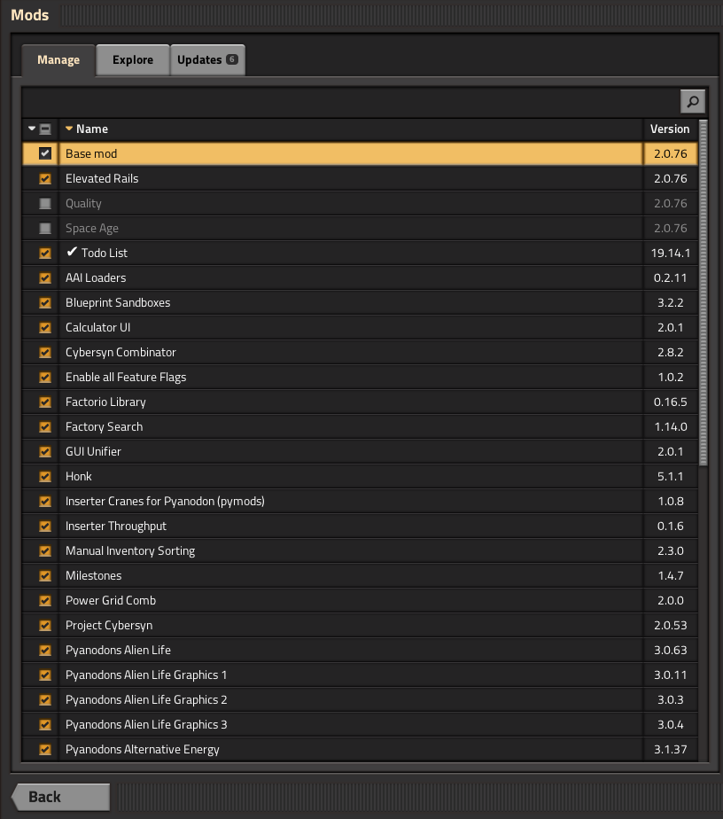Sort by Name column header arrow
Screen dimensions: 723x819
69,129
